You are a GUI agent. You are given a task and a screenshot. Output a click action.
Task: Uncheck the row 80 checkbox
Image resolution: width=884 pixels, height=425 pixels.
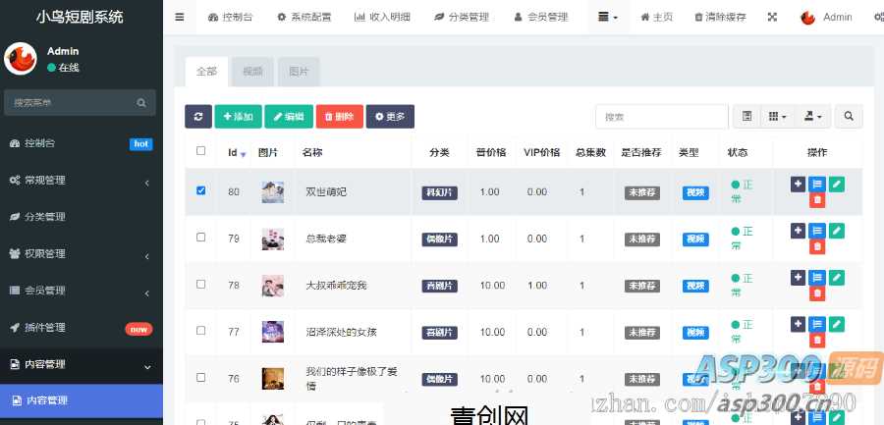tap(200, 190)
